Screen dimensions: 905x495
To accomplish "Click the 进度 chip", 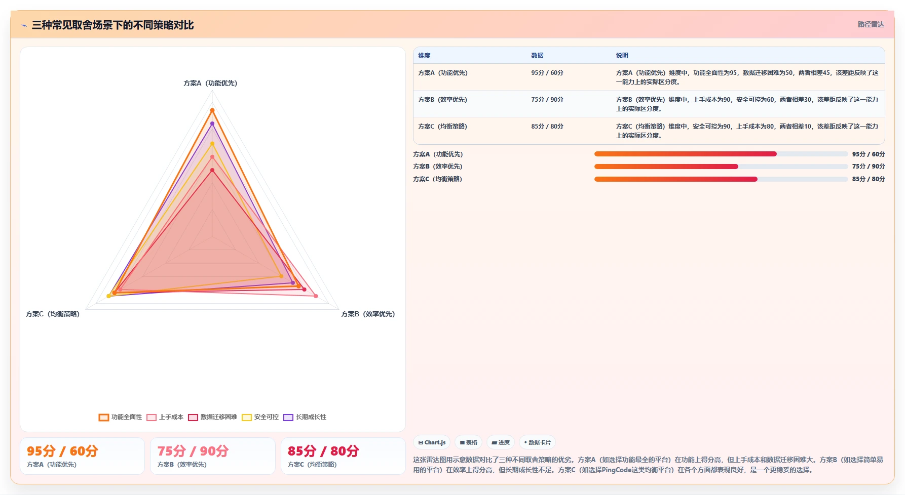I will click(x=501, y=442).
